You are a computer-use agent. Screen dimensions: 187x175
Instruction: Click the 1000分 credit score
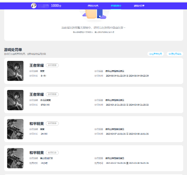tap(56, 6)
